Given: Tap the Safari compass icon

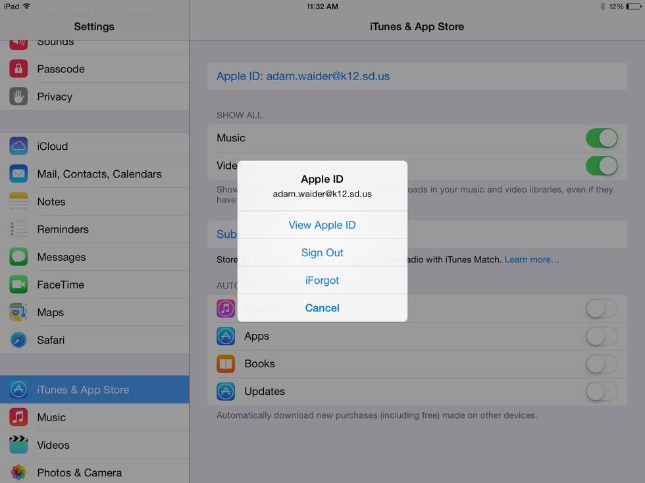Looking at the screenshot, I should pyautogui.click(x=18, y=340).
